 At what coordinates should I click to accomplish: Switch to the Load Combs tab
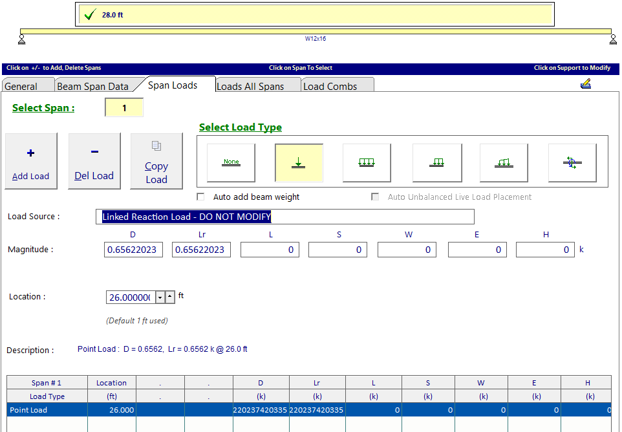(x=337, y=85)
